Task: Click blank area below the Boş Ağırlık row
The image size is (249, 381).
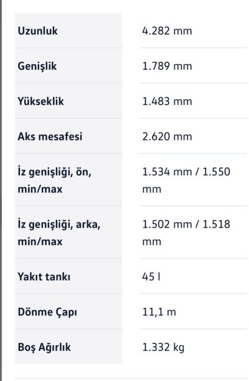Action: click(131, 371)
